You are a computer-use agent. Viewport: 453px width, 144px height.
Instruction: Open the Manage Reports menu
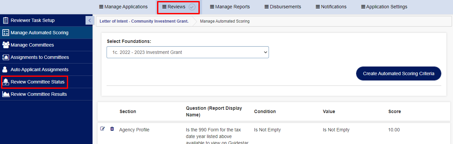230,7
